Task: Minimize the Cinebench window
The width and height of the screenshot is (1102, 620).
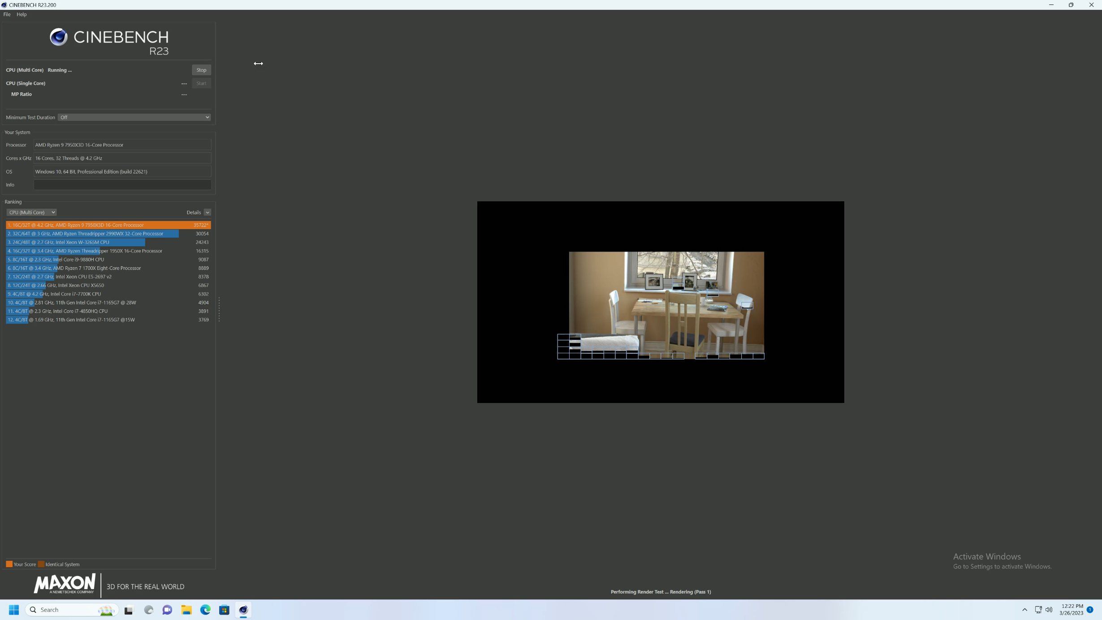Action: coord(1051,5)
